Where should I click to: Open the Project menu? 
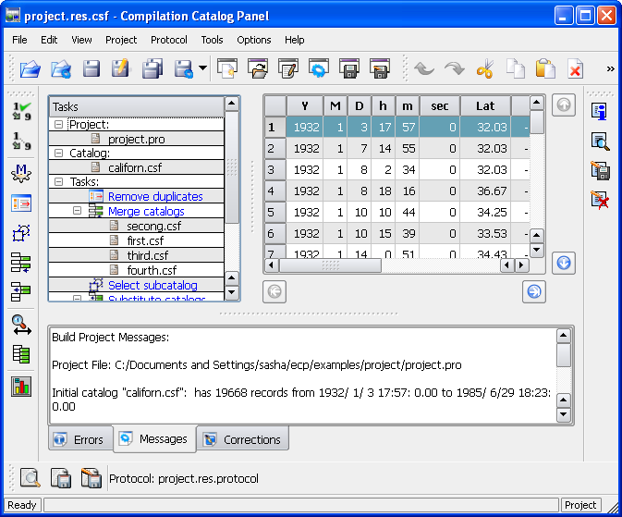click(121, 40)
